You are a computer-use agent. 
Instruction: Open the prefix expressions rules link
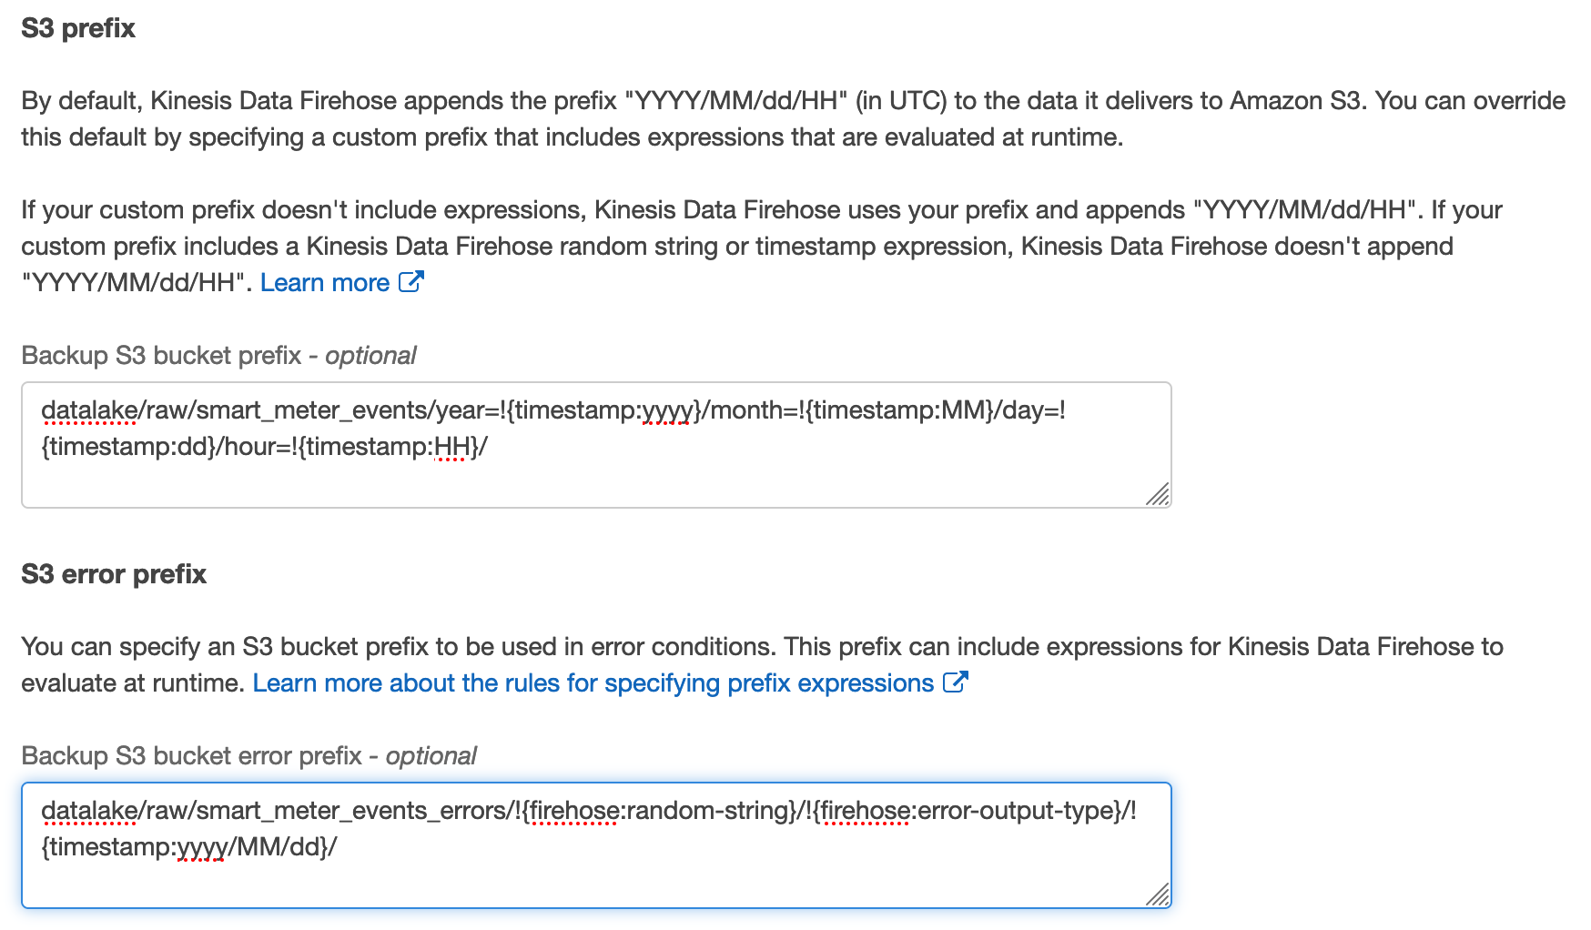[593, 683]
